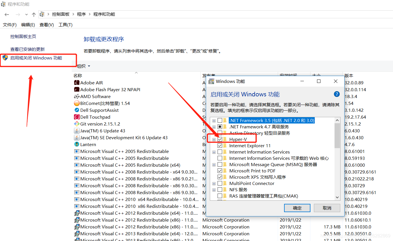
Task: Open the 控制面板主页 link
Action: 23,37
